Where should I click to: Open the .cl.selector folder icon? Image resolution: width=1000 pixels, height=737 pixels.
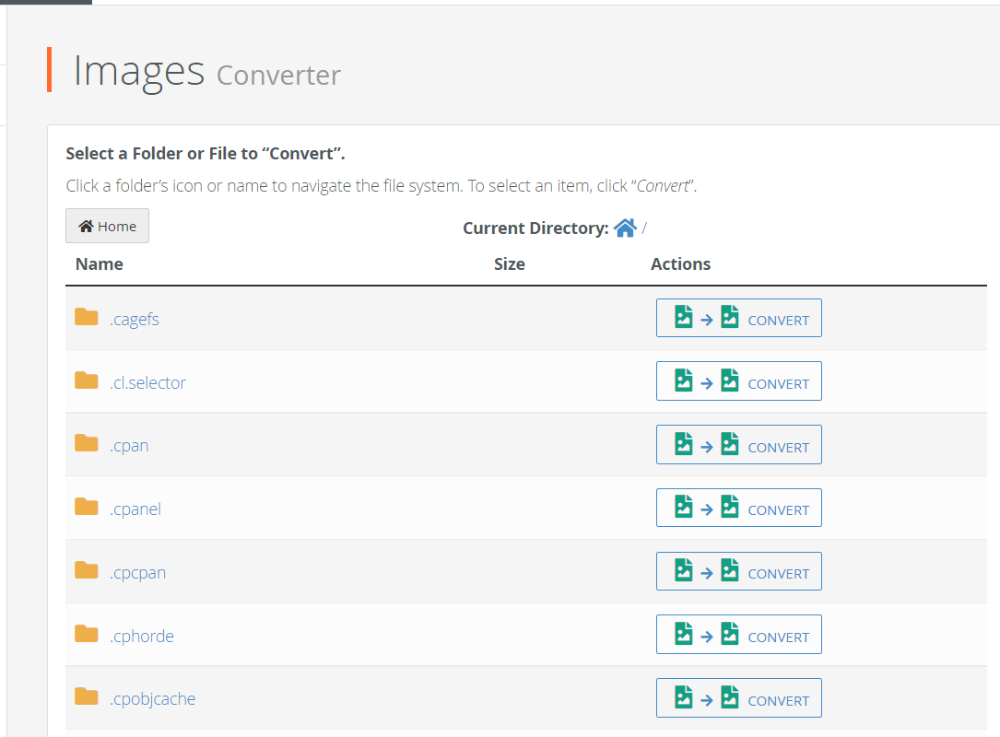86,380
